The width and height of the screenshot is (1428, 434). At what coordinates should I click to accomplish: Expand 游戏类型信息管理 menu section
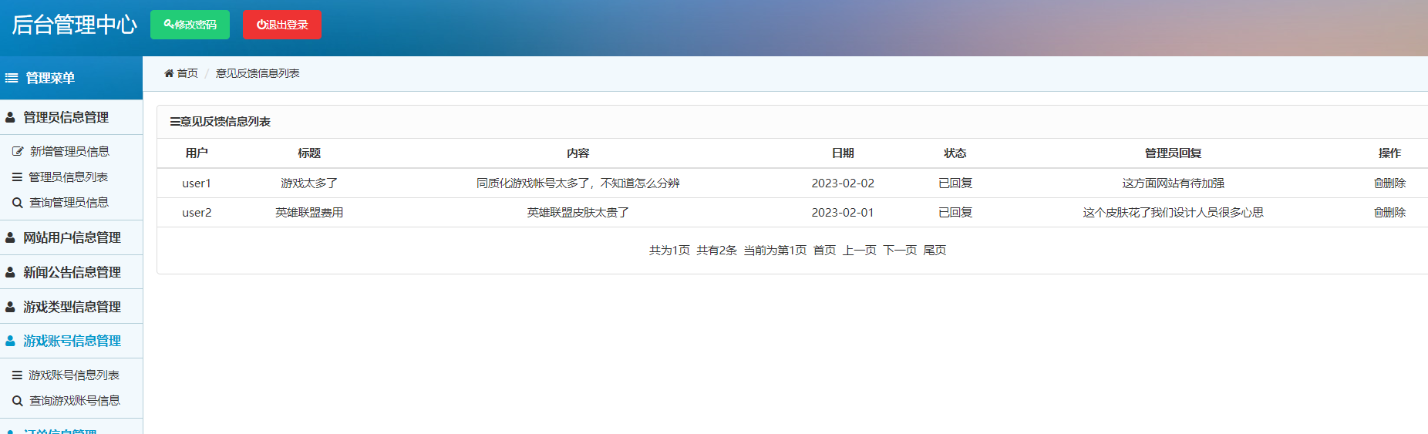(71, 307)
